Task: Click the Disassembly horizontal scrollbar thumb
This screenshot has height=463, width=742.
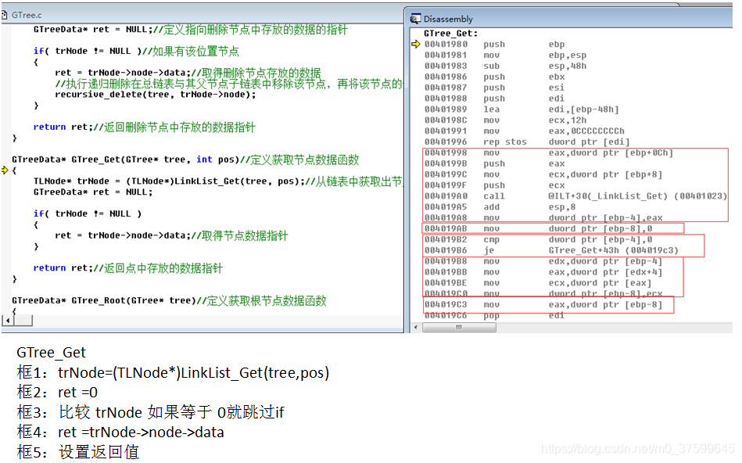Action: [x=459, y=327]
